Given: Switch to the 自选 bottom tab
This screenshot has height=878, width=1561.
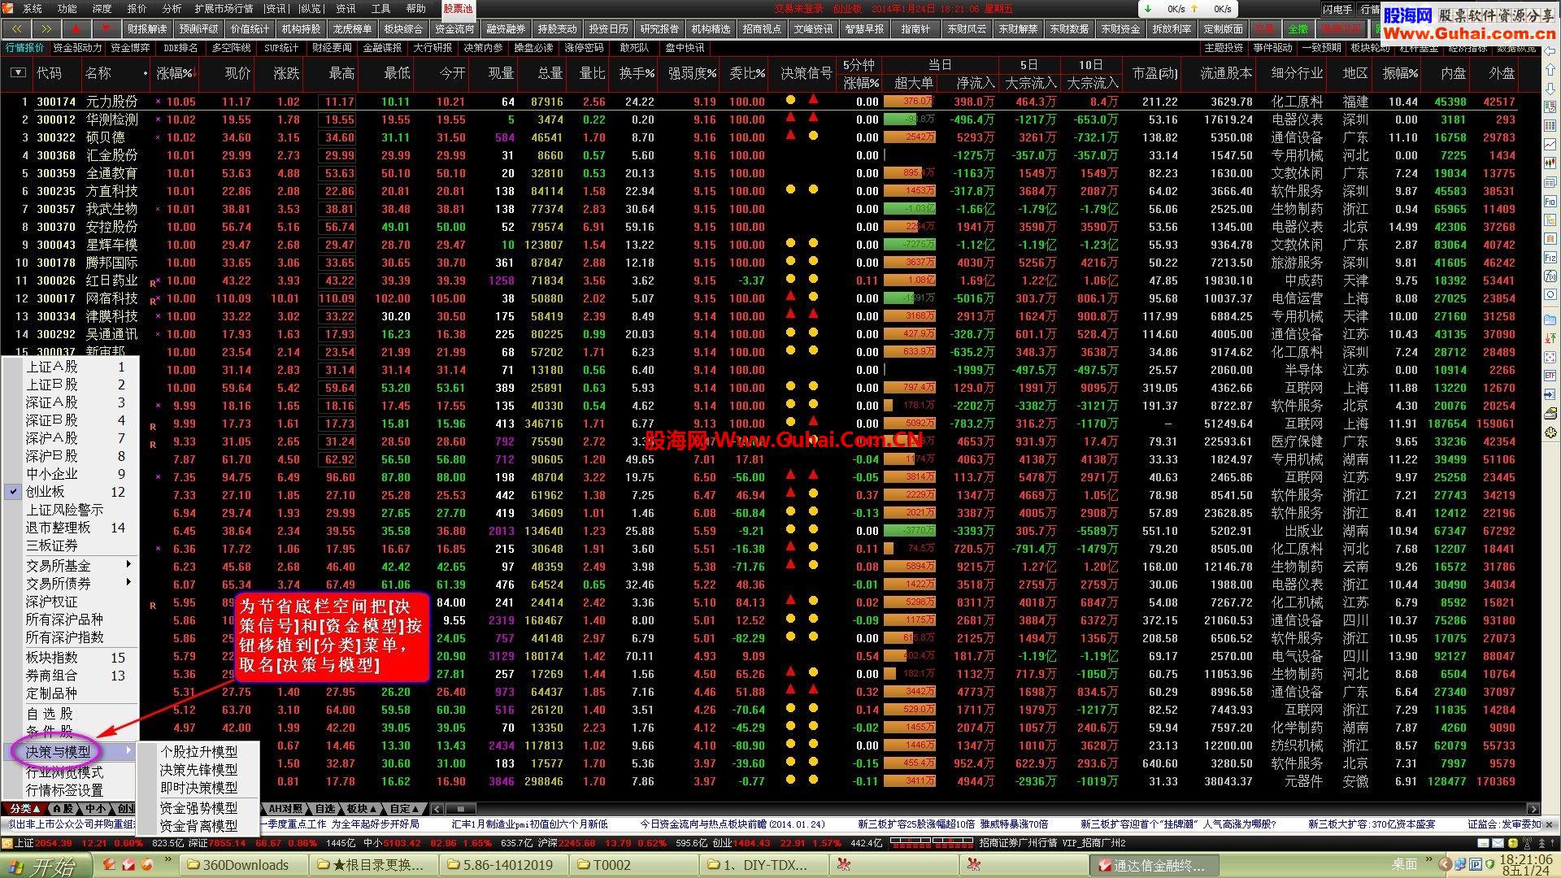Looking at the screenshot, I should (x=324, y=809).
